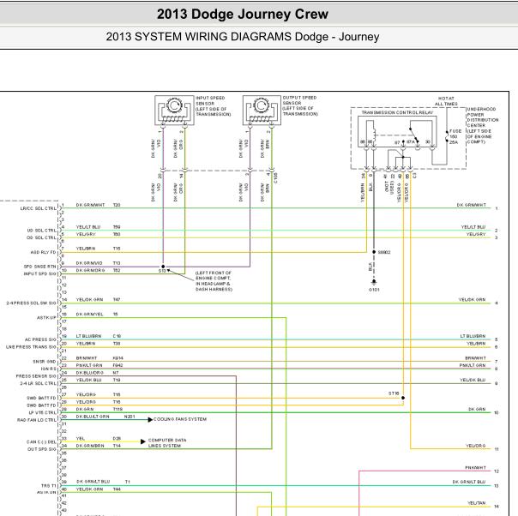This screenshot has width=518, height=516.
Task: Click 'SNSR GND' pin label
Action: tap(45, 362)
